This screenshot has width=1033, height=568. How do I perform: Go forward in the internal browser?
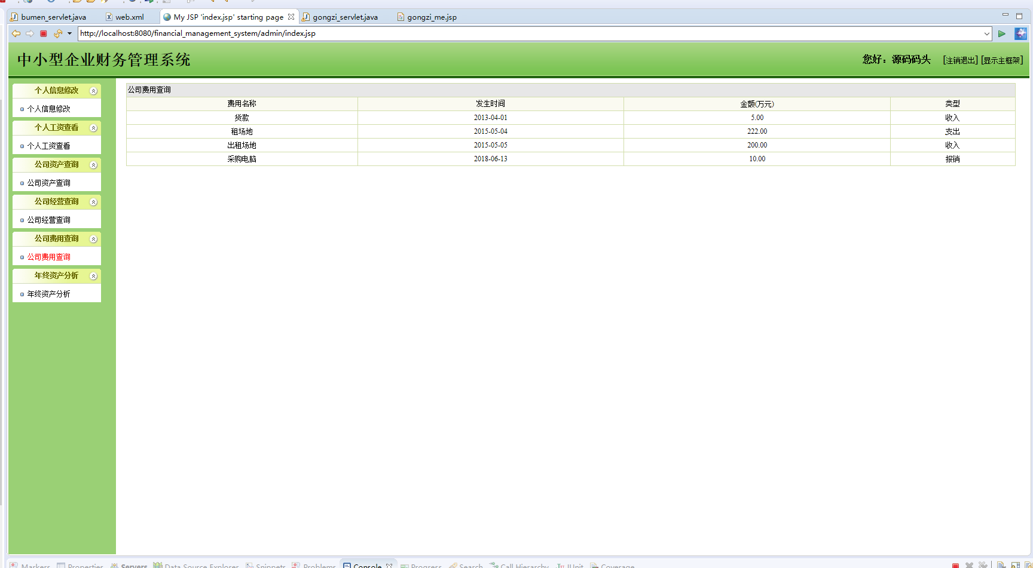pos(30,33)
